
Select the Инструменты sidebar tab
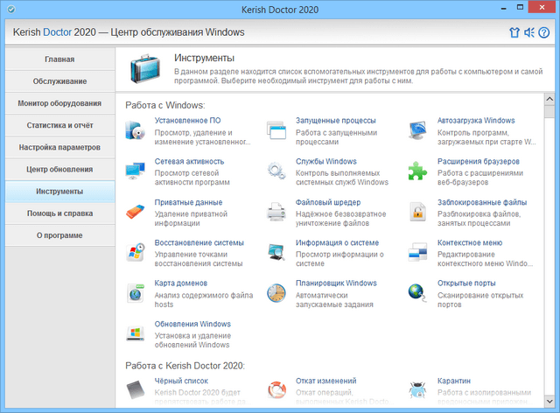point(59,192)
